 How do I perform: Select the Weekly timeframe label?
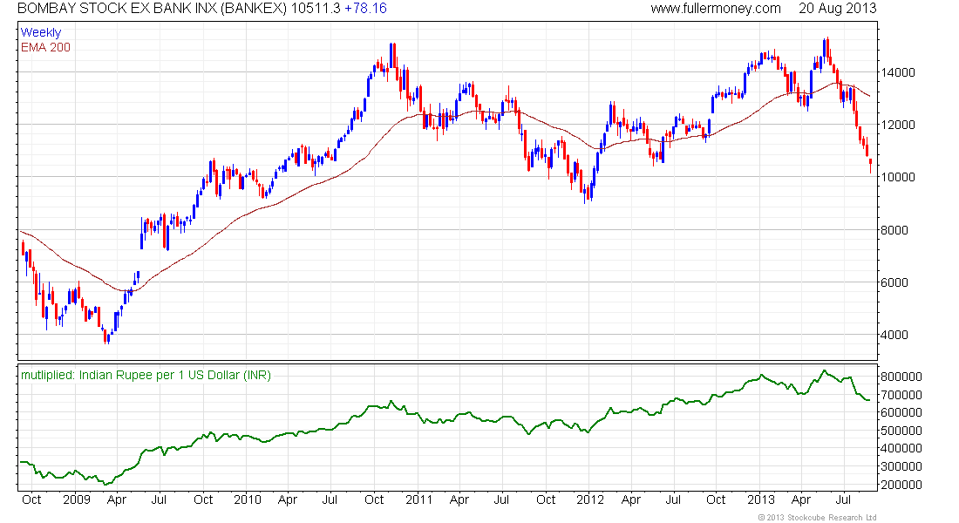(41, 32)
